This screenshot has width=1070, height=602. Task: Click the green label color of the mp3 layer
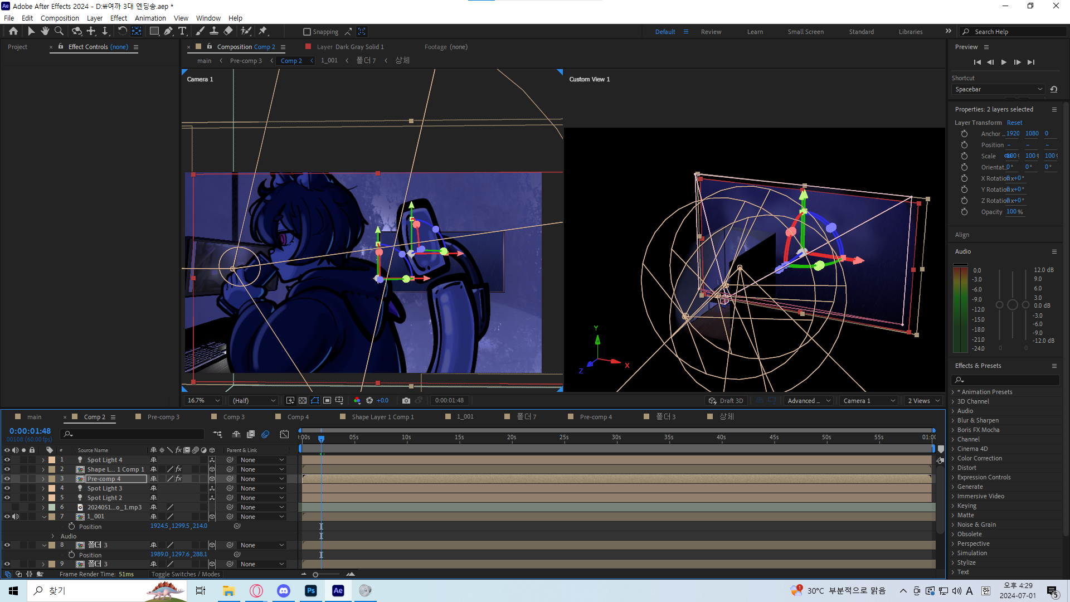[52, 507]
